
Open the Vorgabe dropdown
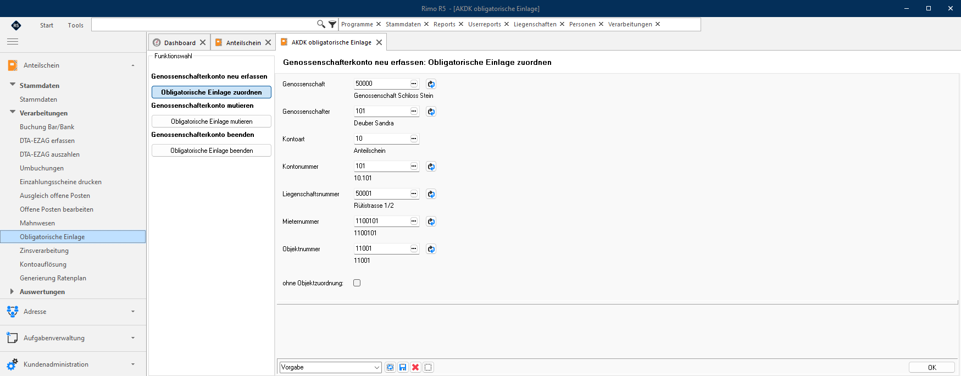377,367
